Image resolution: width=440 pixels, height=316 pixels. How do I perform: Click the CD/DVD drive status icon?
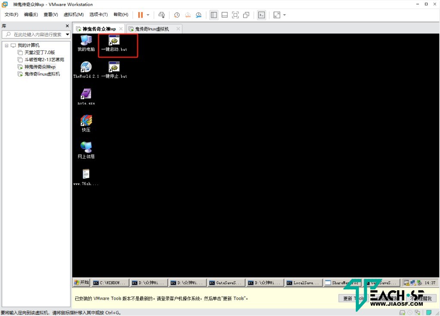[410, 313]
